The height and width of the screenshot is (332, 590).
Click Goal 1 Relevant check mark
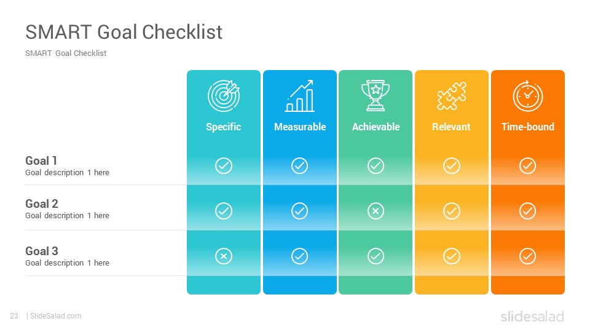point(452,165)
